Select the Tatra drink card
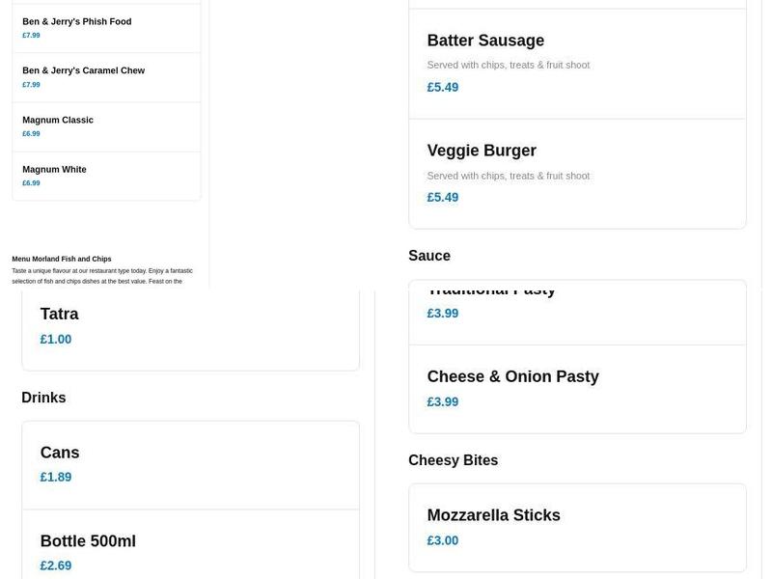The image size is (772, 579). click(60, 314)
